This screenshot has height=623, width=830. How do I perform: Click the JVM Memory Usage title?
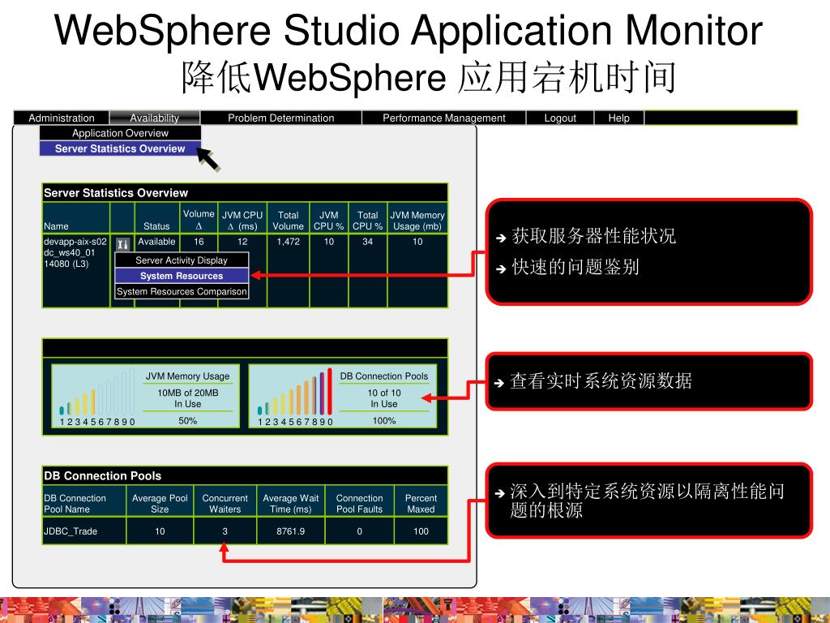tap(187, 376)
